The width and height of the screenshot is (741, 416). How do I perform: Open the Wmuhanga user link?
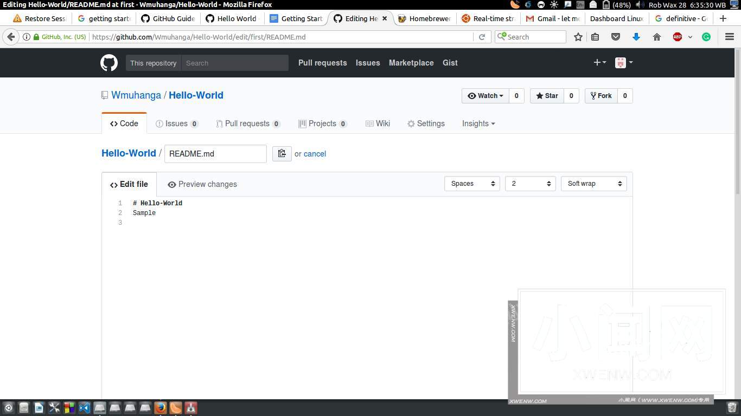(136, 95)
